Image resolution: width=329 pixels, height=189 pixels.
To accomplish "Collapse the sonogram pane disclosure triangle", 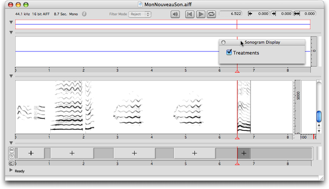I will pos(11,76).
